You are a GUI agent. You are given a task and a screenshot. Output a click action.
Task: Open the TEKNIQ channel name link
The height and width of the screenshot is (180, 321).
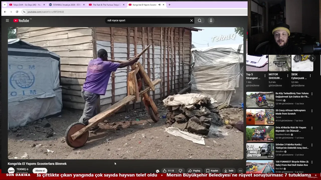(x=21, y=169)
